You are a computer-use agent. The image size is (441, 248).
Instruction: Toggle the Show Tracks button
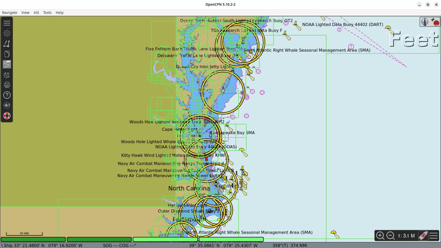tap(7, 64)
